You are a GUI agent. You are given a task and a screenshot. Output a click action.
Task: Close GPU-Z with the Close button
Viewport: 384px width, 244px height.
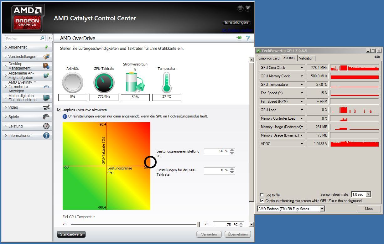(369, 209)
